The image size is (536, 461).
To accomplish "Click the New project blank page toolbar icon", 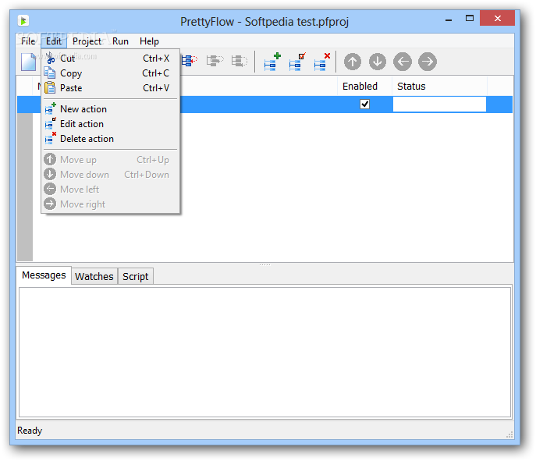I will (29, 62).
